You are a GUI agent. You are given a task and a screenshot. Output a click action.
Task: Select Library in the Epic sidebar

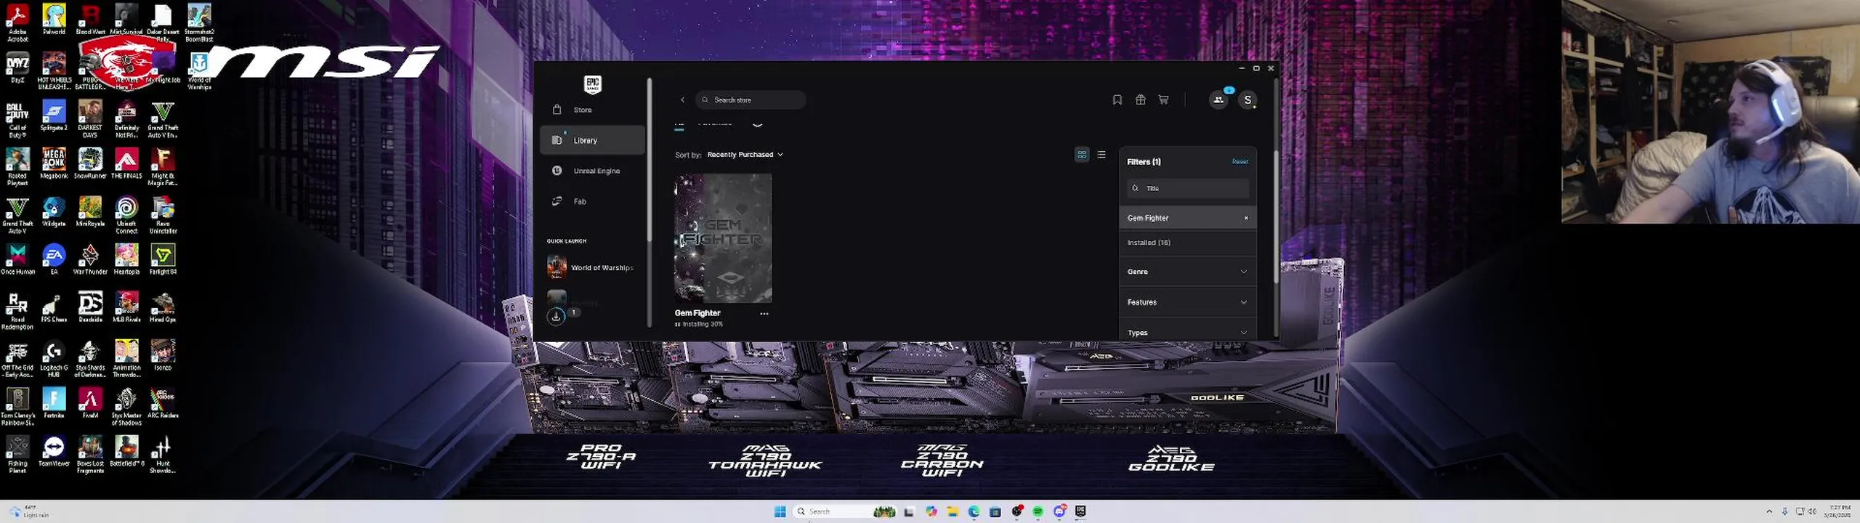pos(592,140)
